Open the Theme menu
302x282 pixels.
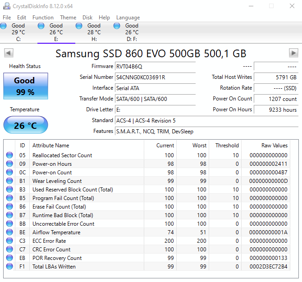pos(68,18)
